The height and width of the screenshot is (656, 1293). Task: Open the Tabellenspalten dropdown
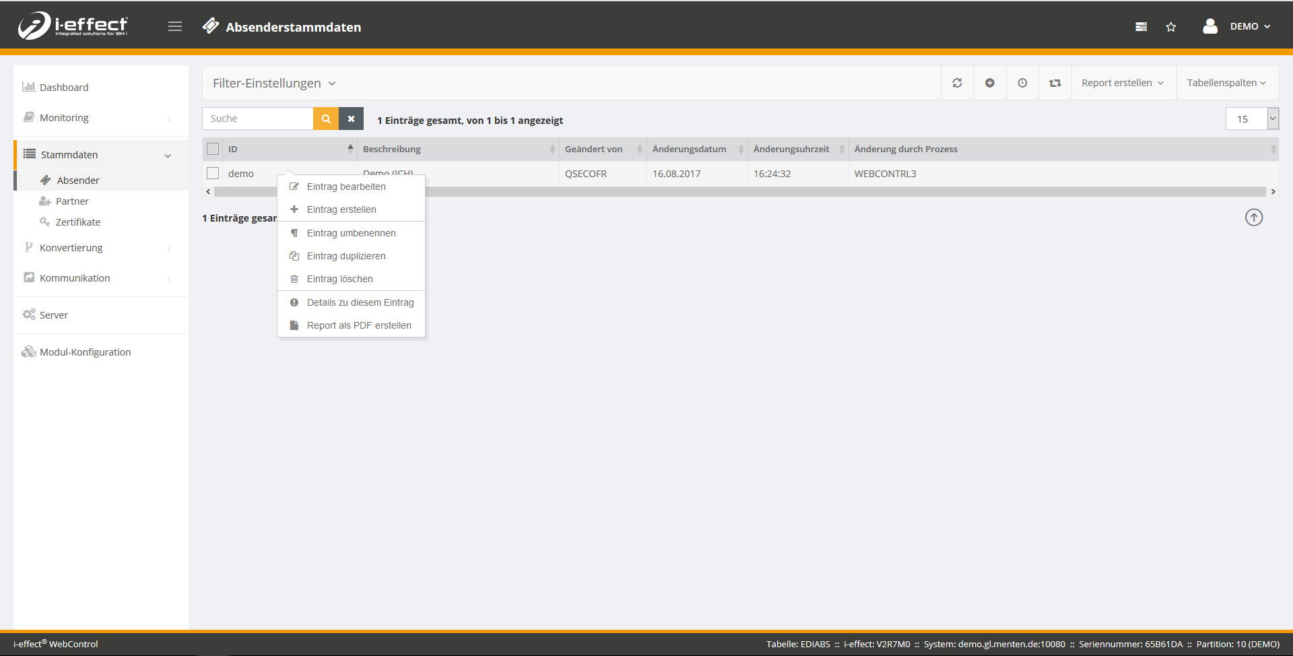(x=1226, y=83)
